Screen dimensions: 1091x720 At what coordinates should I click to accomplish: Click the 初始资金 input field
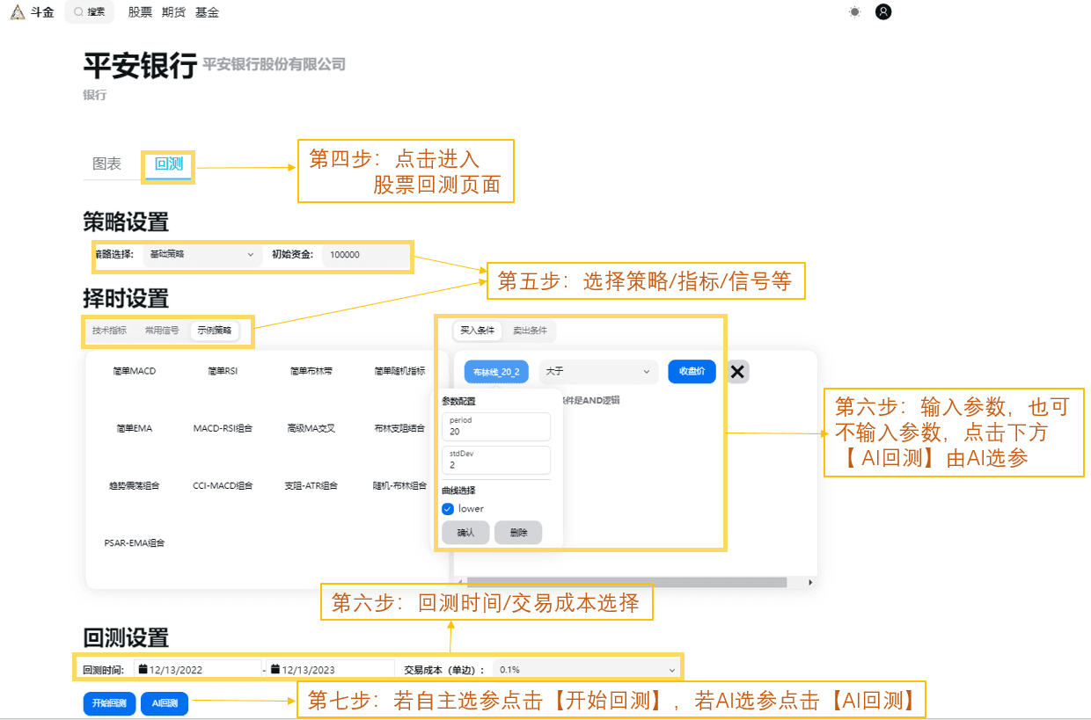point(365,255)
